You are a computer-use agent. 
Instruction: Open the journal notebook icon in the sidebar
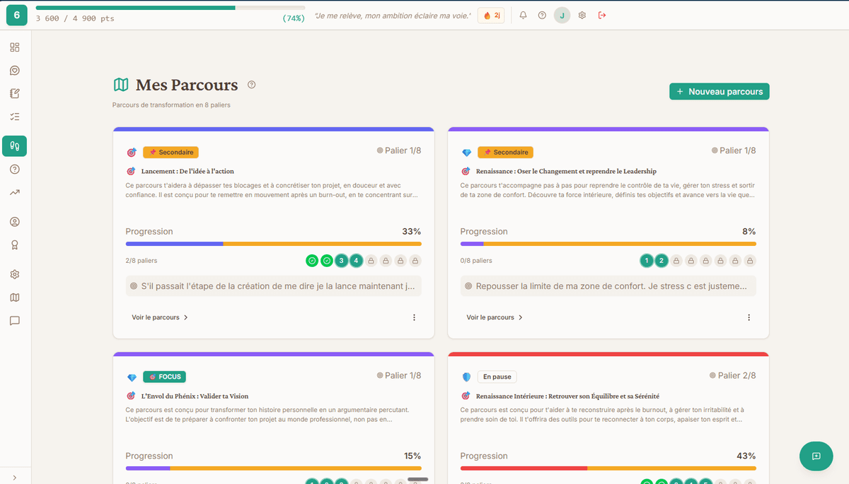tap(16, 93)
